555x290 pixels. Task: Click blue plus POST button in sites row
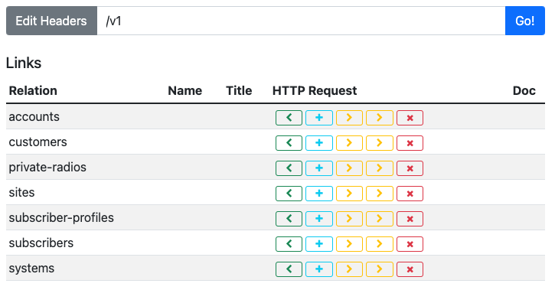click(319, 194)
